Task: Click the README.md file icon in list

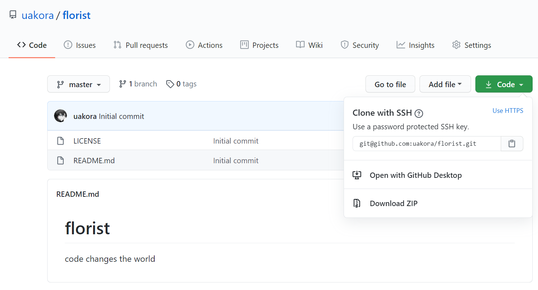Action: (x=60, y=160)
